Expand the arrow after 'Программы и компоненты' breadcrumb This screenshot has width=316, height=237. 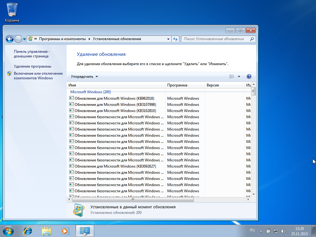tap(89, 39)
